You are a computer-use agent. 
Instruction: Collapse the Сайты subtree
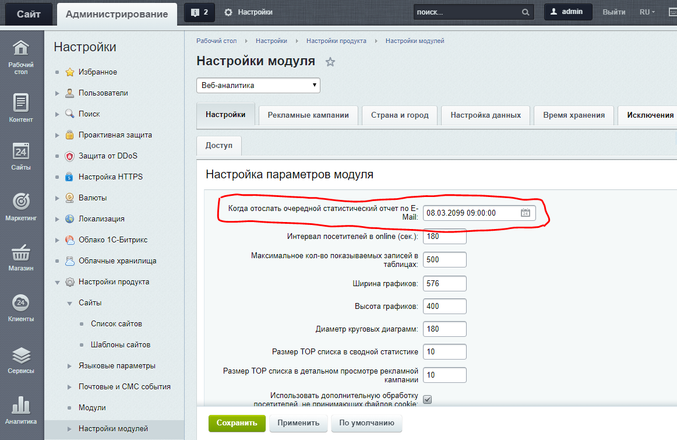(69, 303)
